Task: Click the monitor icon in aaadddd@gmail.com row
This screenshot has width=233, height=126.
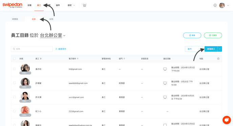Action: 165,83
